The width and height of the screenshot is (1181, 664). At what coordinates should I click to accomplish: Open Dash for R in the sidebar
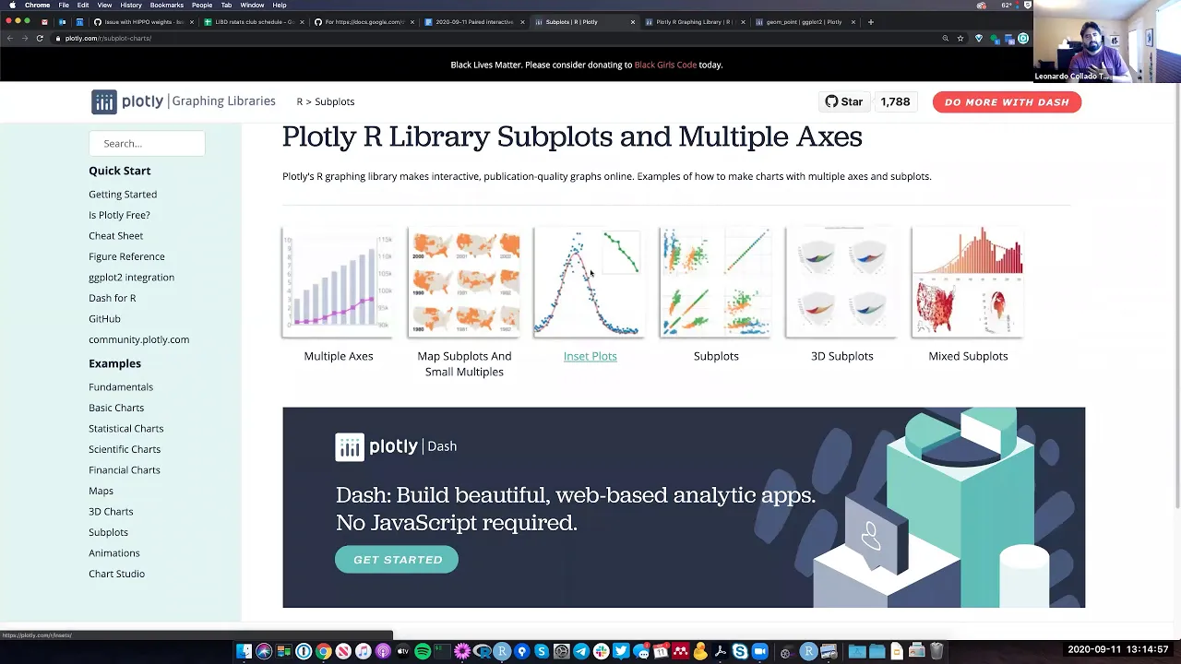click(112, 298)
